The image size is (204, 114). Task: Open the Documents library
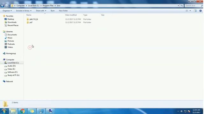coord(12,35)
